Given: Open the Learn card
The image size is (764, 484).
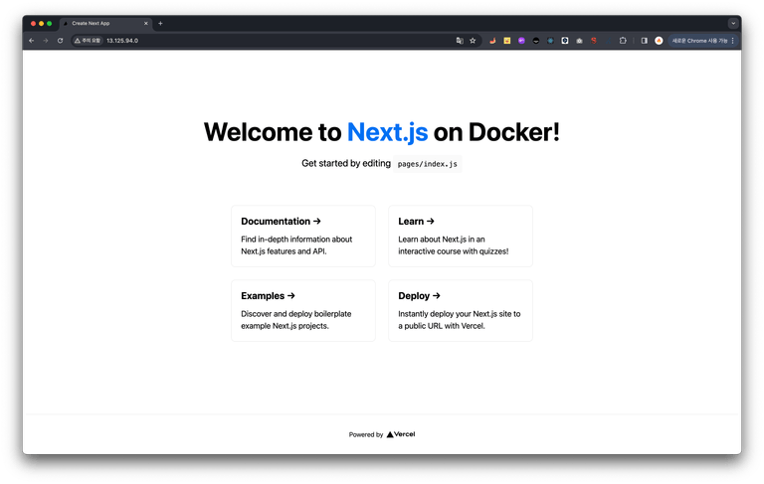Looking at the screenshot, I should [460, 236].
